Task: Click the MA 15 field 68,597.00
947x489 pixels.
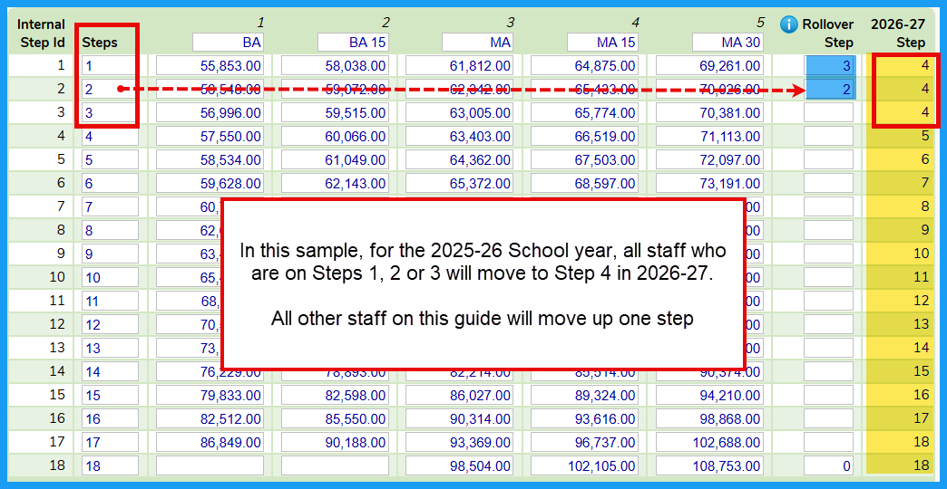Action: click(x=585, y=183)
